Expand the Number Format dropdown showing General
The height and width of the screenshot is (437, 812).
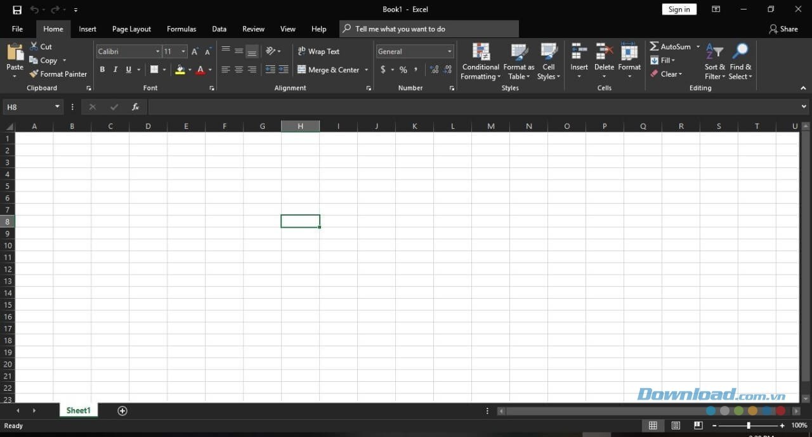449,51
